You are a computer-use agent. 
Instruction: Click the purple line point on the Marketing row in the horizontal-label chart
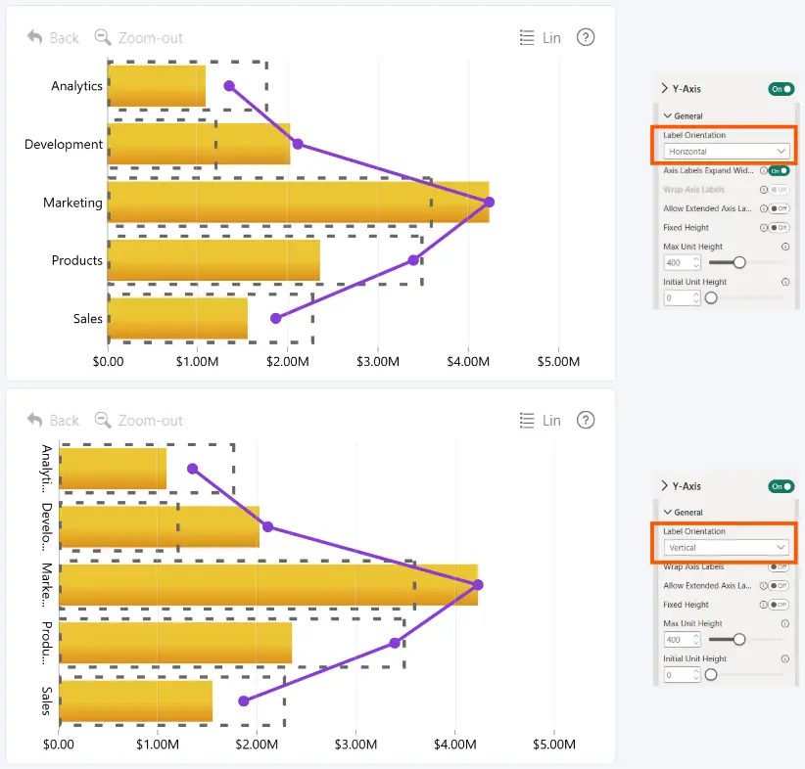490,203
